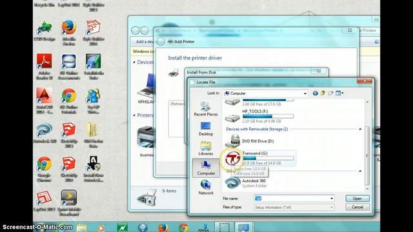The height and width of the screenshot is (232, 413).
Task: Open the File name dropdown arrow
Action: click(331, 198)
